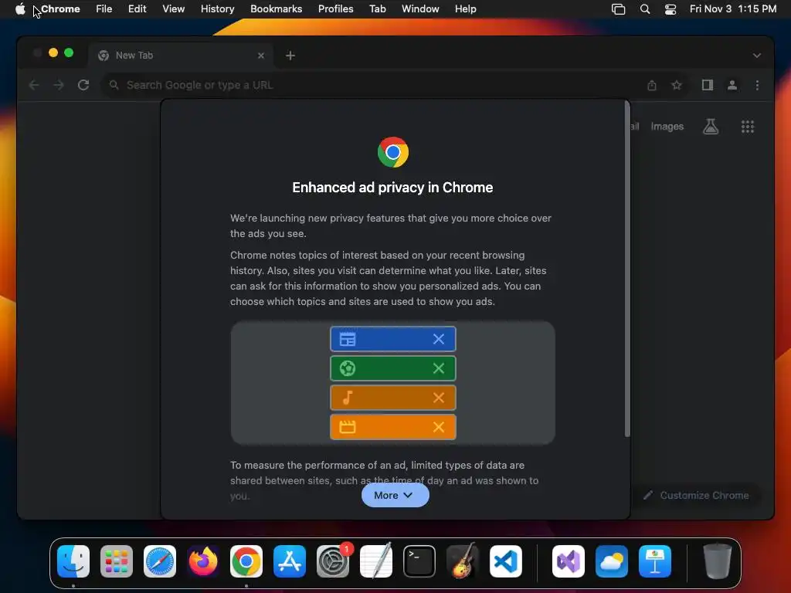Click the Chrome icon in the dock

(x=246, y=561)
